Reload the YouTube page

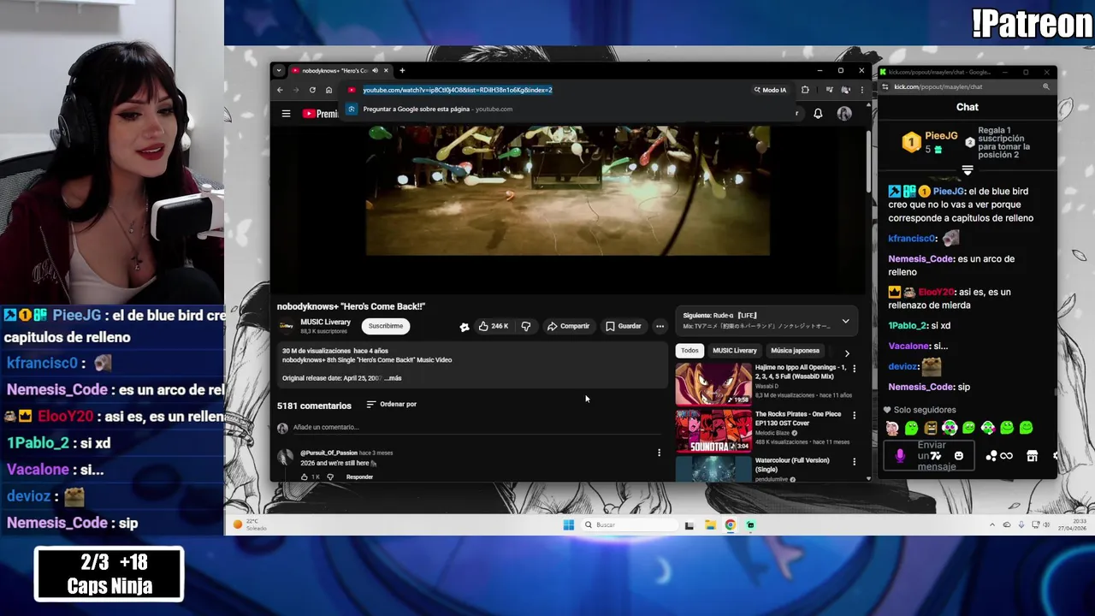[x=312, y=90]
